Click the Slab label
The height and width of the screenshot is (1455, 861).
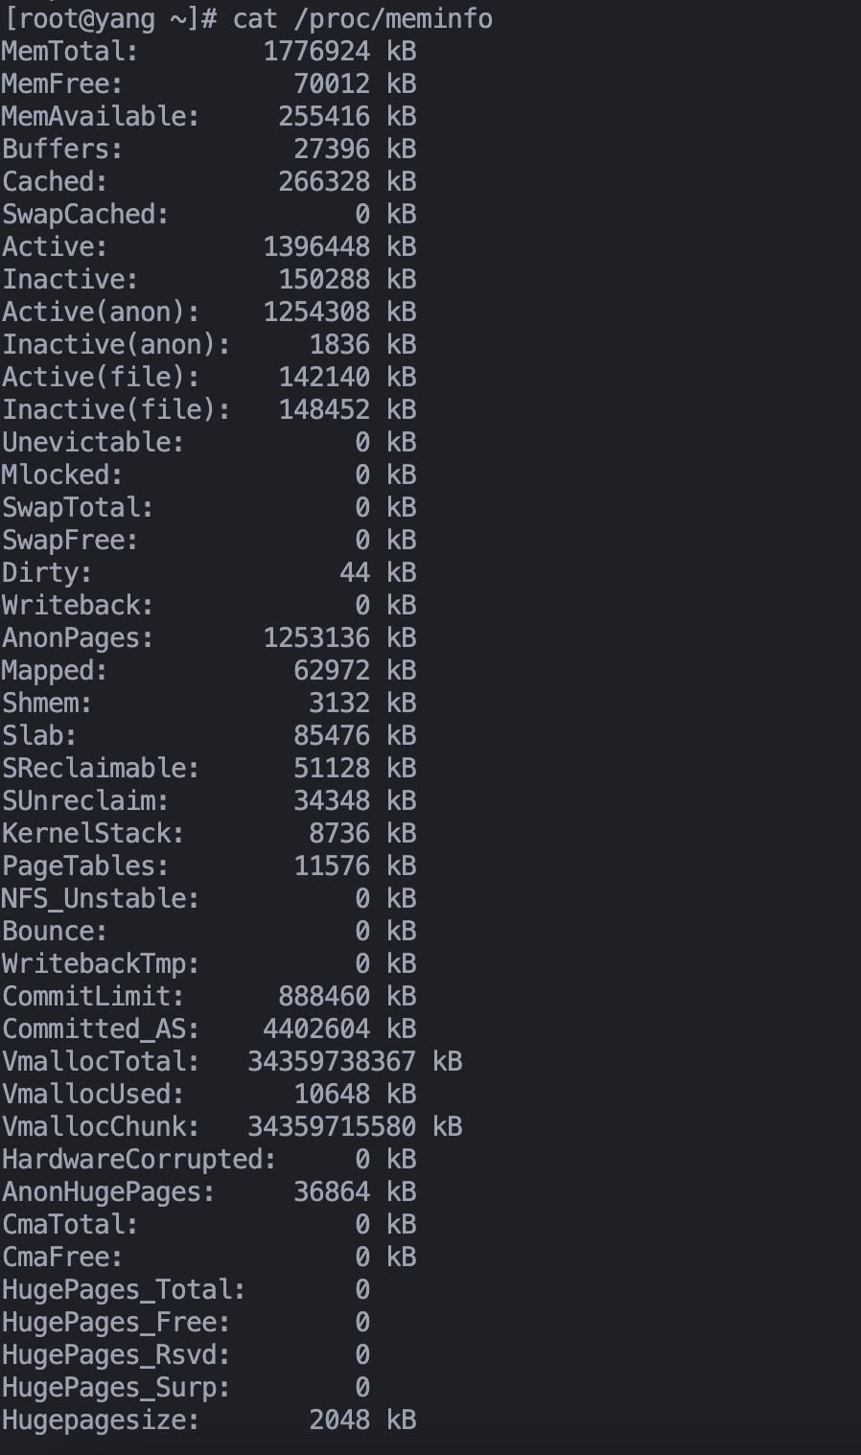(39, 735)
